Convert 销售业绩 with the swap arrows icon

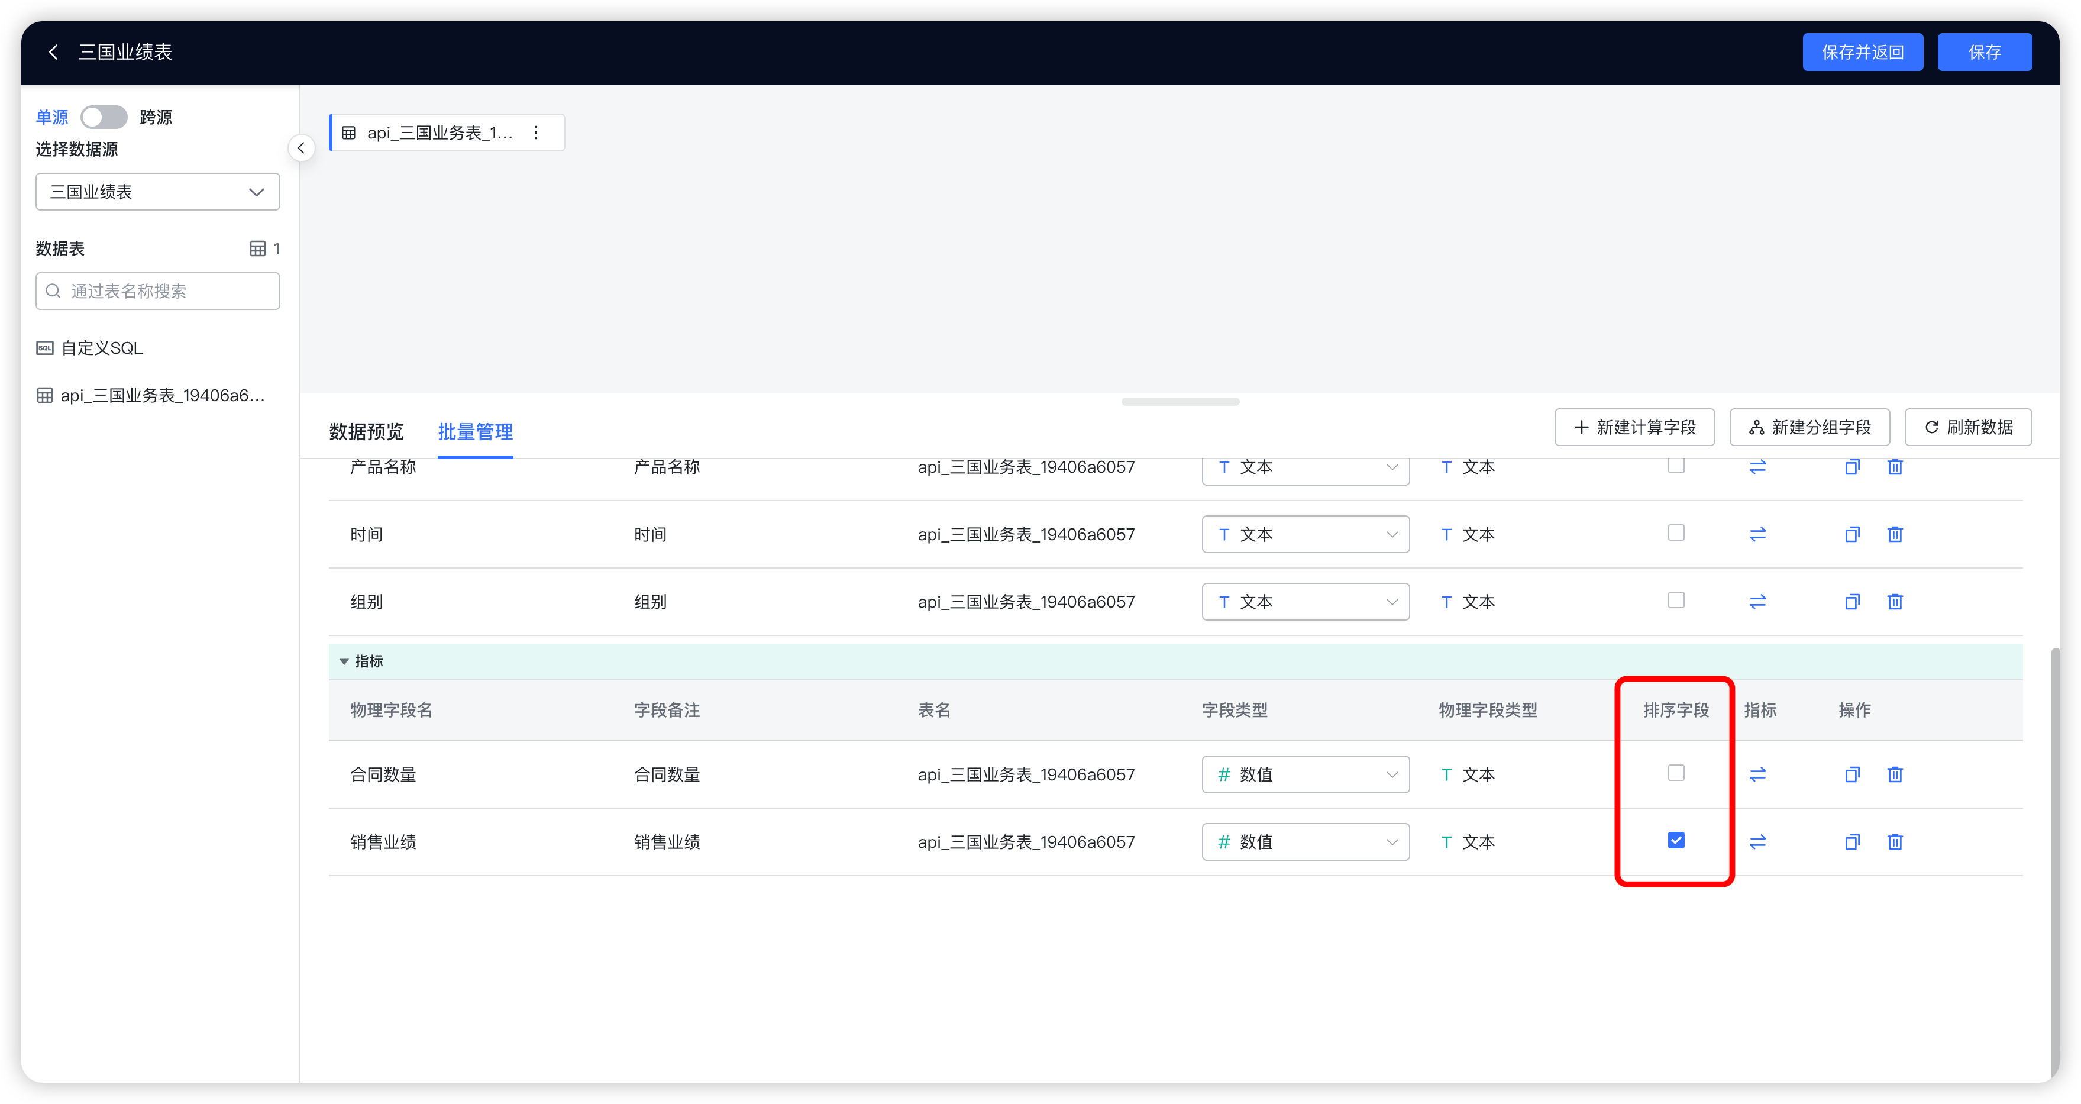1758,842
